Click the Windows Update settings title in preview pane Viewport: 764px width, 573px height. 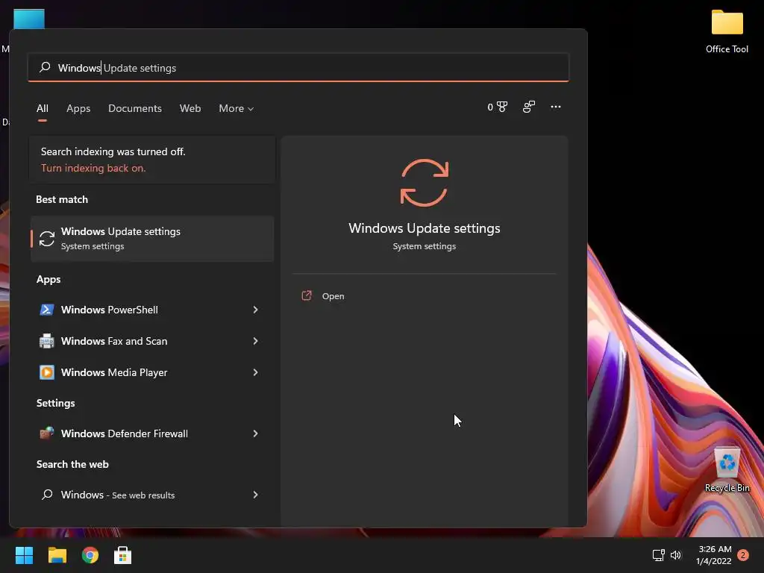tap(425, 228)
